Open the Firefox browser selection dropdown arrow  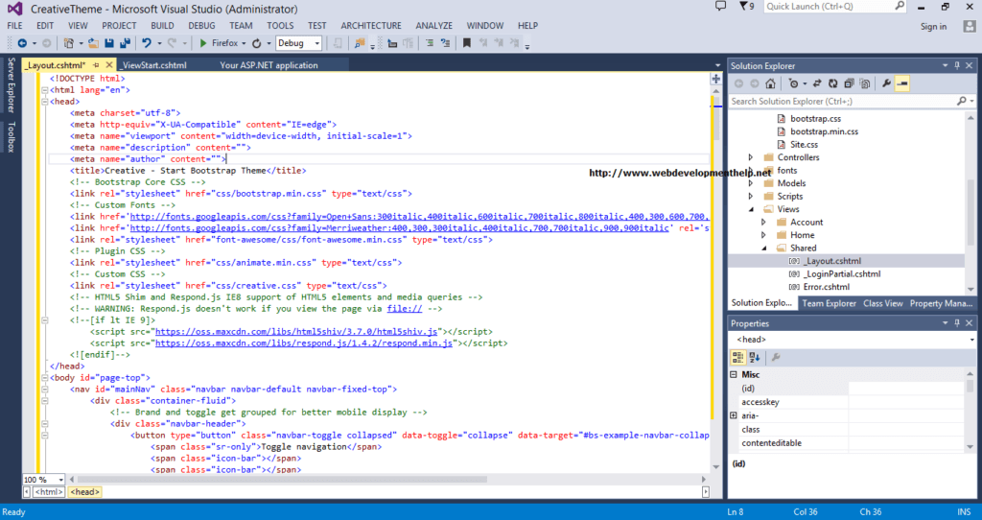click(245, 44)
